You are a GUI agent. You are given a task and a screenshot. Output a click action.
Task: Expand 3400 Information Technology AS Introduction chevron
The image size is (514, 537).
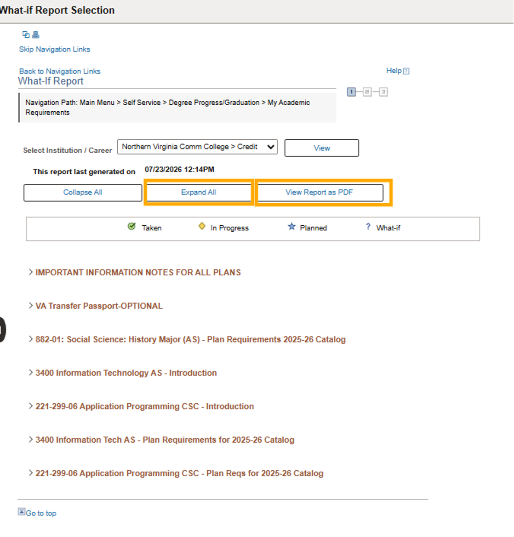(31, 372)
